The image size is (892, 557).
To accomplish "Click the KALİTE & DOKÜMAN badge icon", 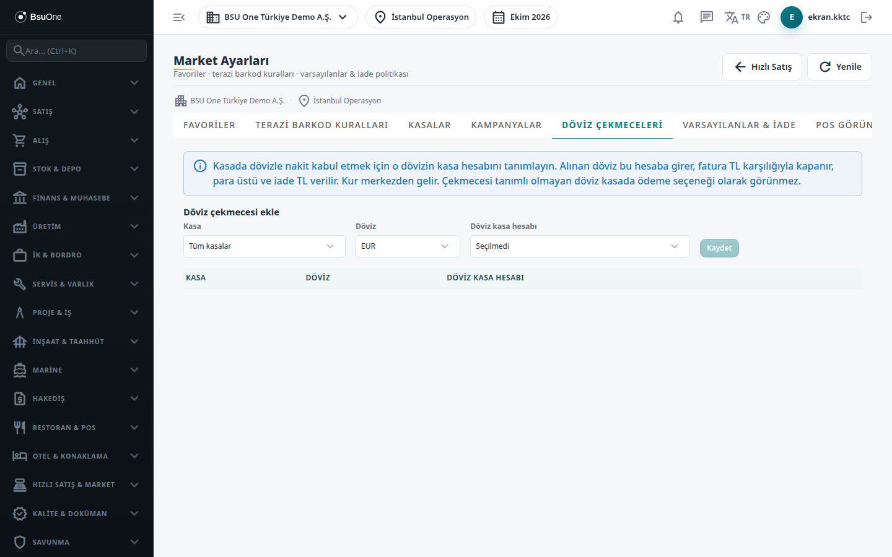I will tap(20, 514).
